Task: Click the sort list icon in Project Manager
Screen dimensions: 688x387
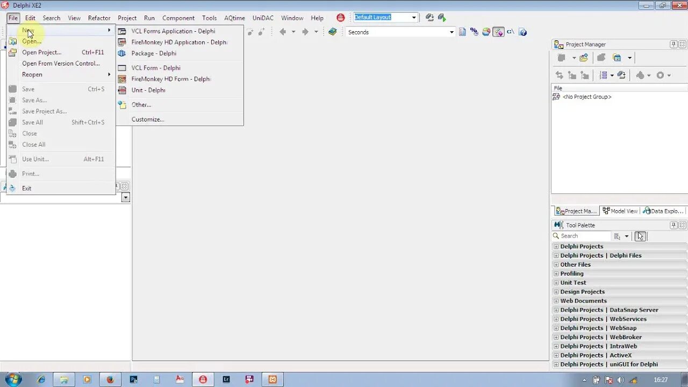Action: [x=603, y=75]
